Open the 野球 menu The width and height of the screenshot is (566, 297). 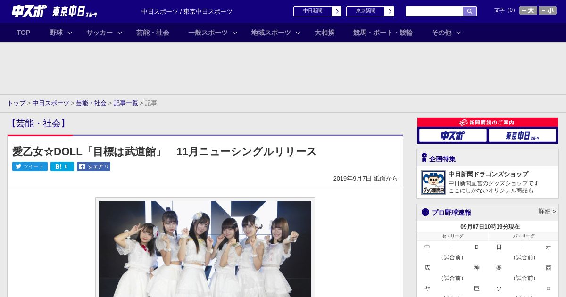point(56,33)
